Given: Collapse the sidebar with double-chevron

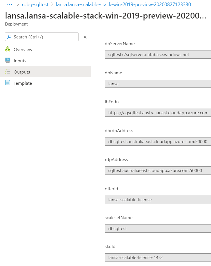Looking at the screenshot, I should (85, 37).
